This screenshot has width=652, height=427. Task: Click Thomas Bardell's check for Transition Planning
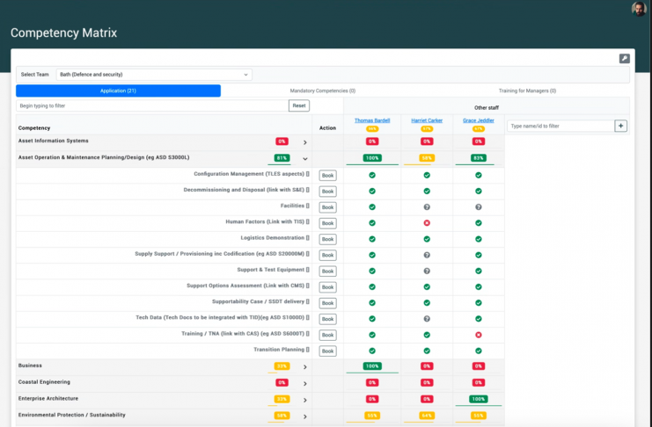(372, 351)
